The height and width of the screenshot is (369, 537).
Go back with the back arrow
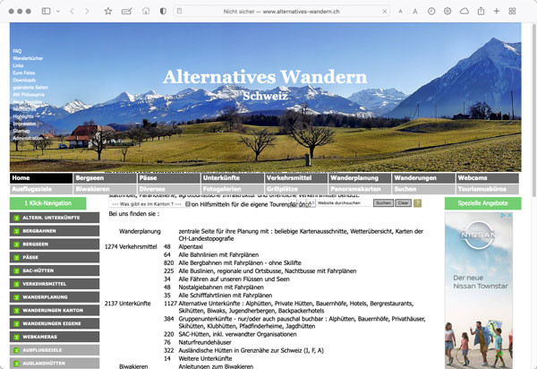click(x=72, y=11)
